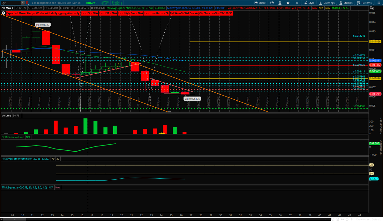This screenshot has width=383, height=222.
Task: Click the Last EM = N/A label
Action: coord(108,13)
